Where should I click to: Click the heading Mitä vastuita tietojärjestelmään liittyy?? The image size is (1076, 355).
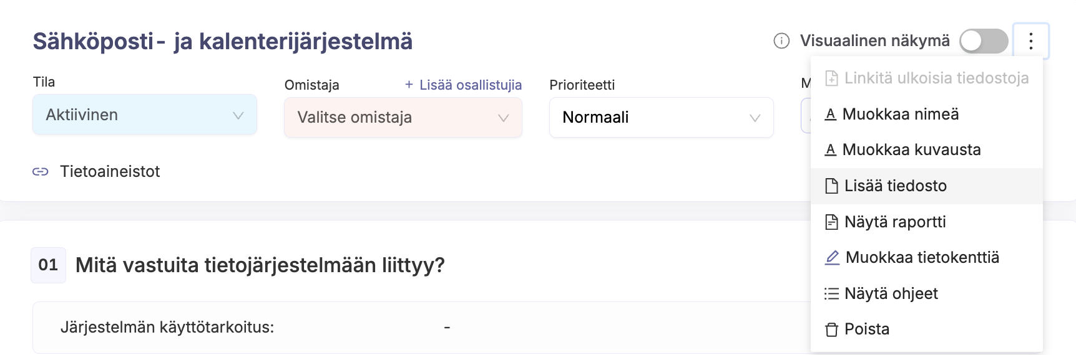coord(260,265)
